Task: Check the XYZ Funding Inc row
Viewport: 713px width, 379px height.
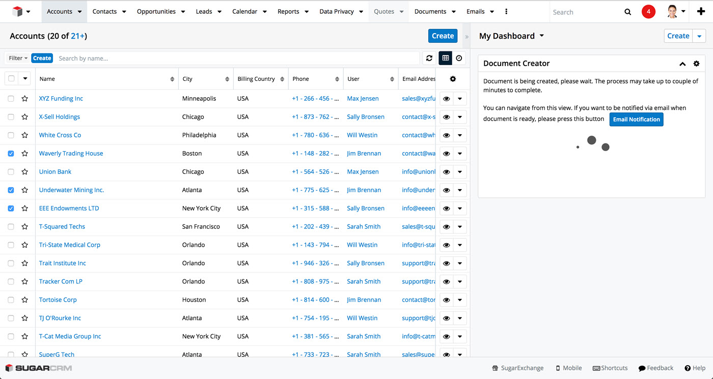Action: tap(11, 99)
